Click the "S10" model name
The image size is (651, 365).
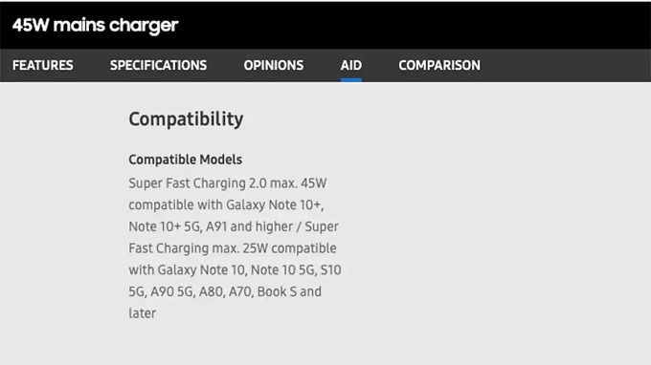(331, 269)
